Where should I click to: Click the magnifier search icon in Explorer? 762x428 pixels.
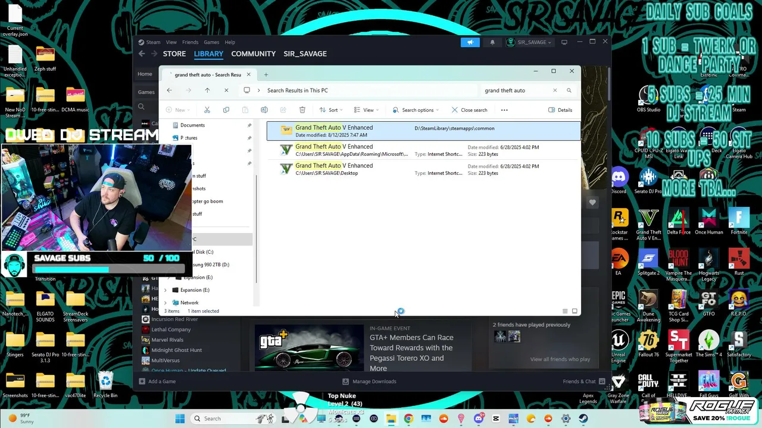click(x=569, y=90)
